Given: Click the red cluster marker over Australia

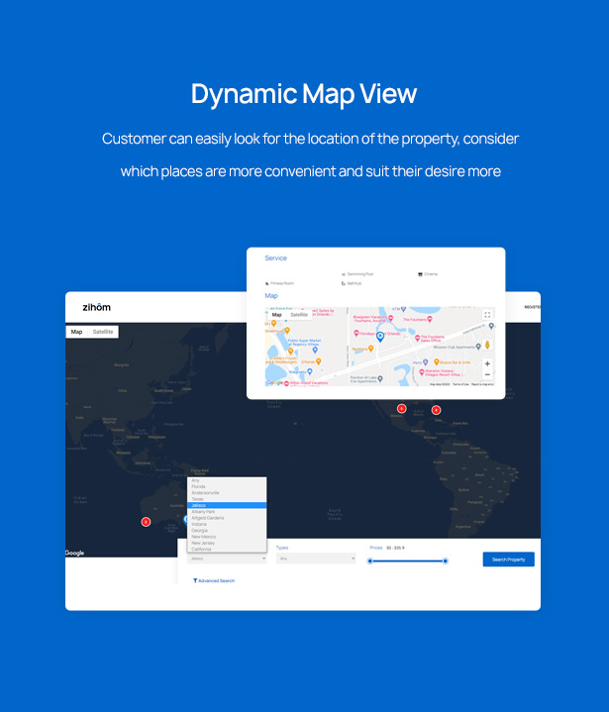Looking at the screenshot, I should point(146,522).
